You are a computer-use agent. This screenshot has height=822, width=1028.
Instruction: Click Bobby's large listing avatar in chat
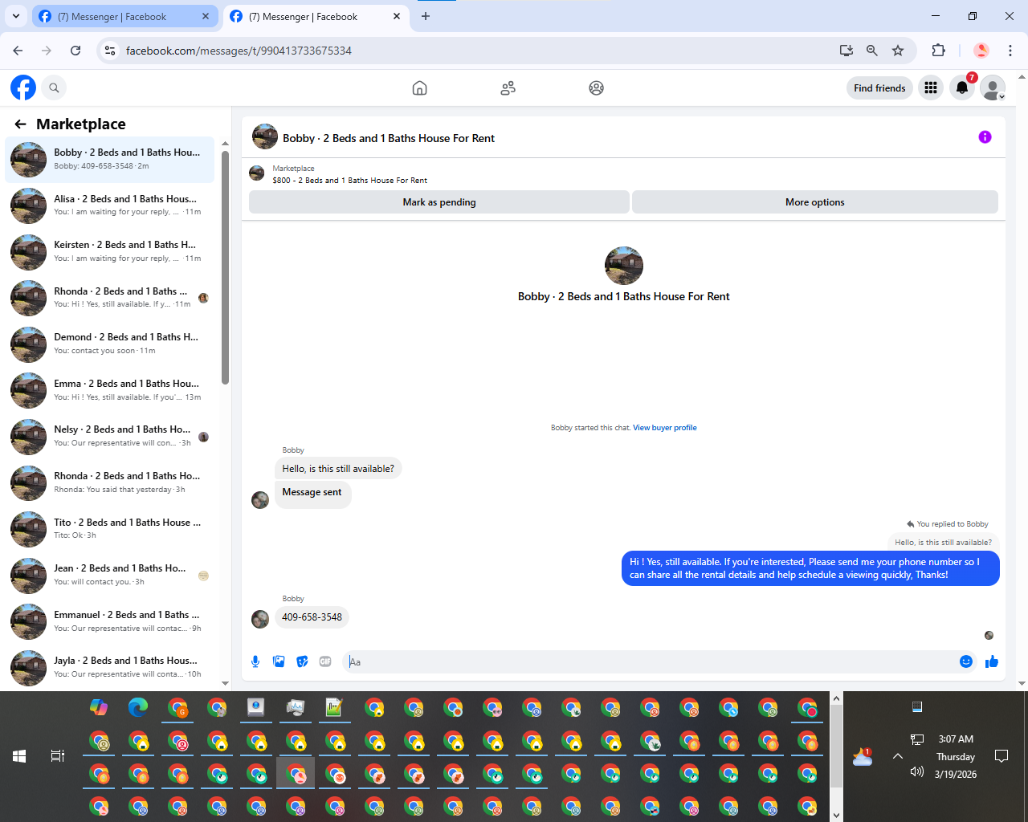[624, 266]
